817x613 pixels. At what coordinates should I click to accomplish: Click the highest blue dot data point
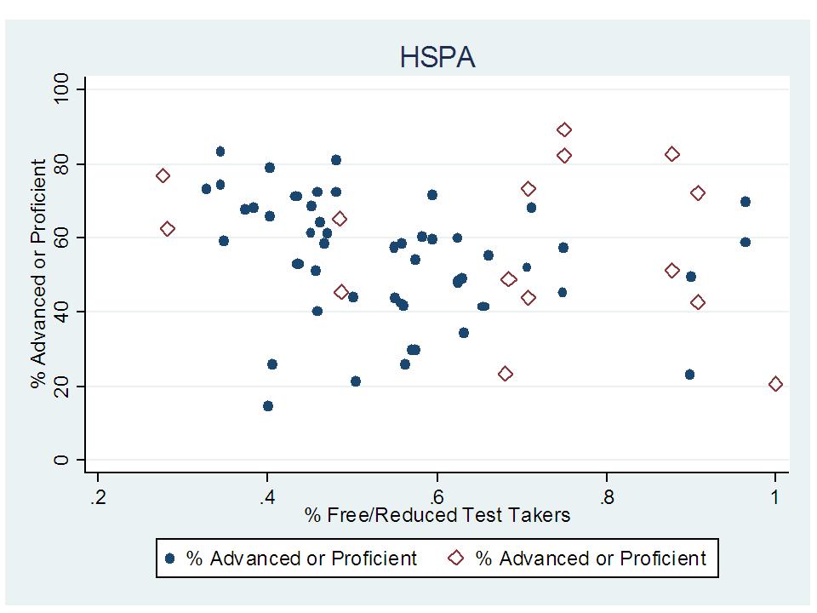tap(220, 152)
